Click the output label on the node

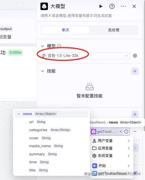(6, 29)
